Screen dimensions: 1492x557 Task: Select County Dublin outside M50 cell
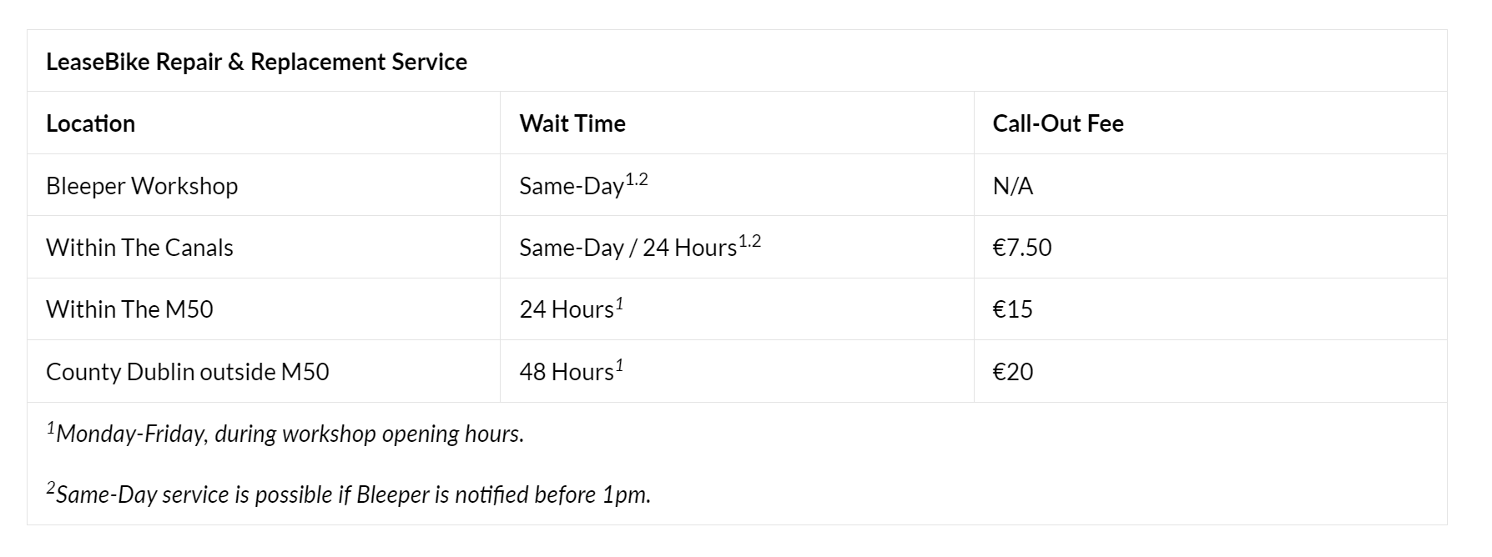click(x=187, y=371)
